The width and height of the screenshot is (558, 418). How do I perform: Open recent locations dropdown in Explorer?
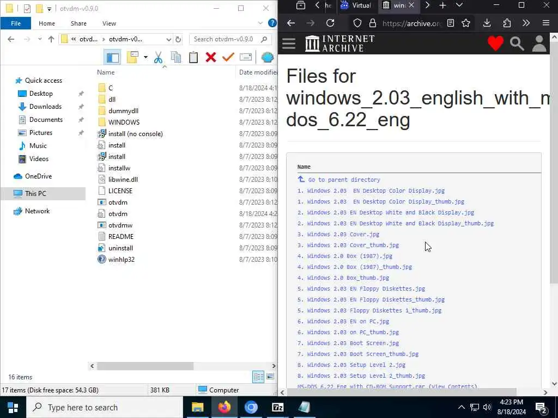click(40, 39)
